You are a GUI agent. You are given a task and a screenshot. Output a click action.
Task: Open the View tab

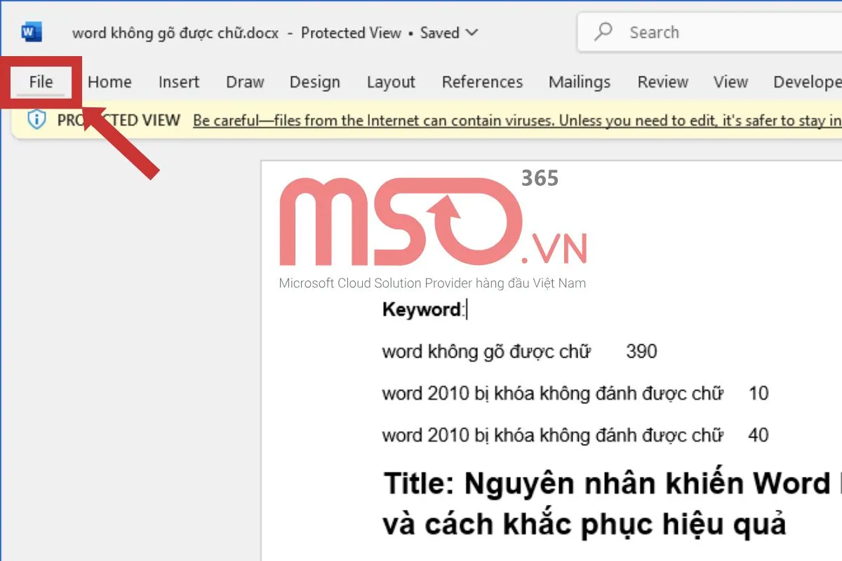[730, 82]
